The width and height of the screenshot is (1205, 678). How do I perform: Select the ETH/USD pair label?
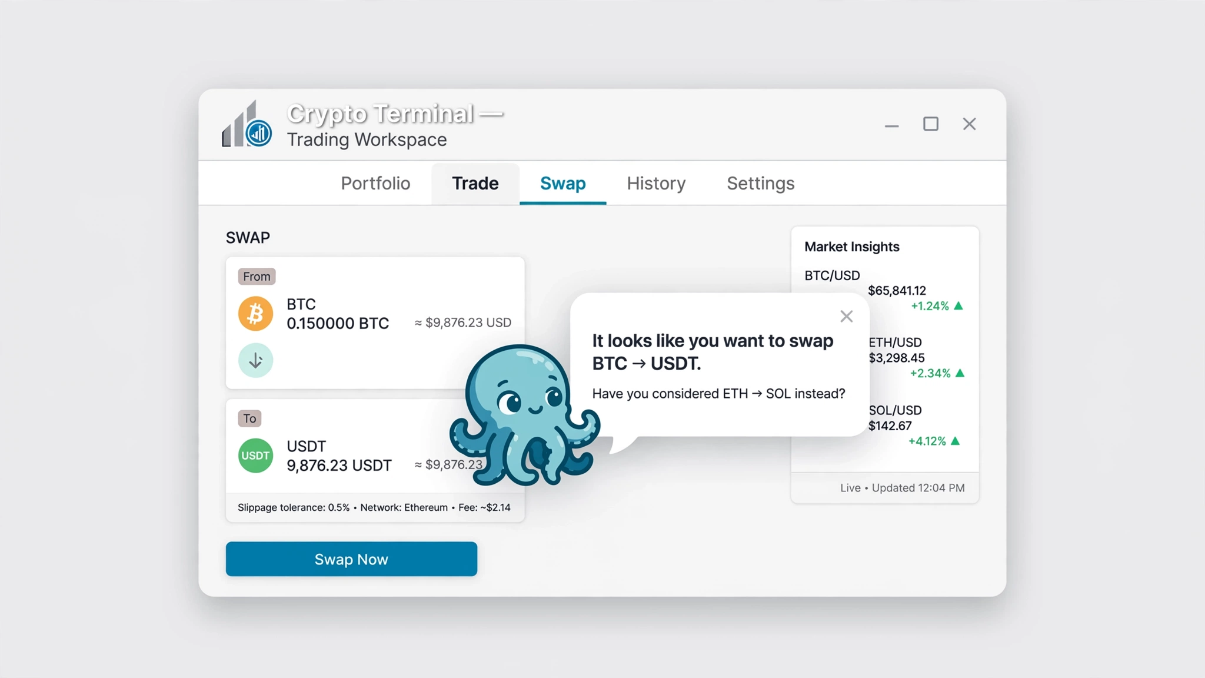coord(895,343)
